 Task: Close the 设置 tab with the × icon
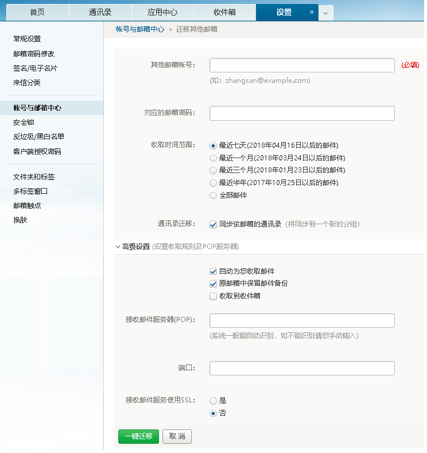point(312,12)
